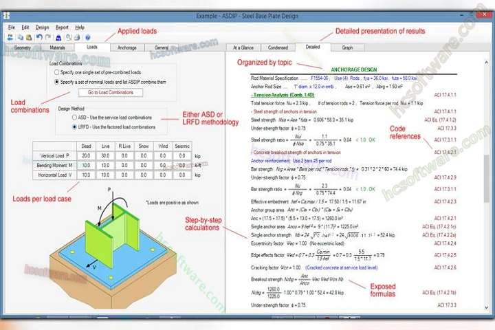Open the Design menu

point(42,27)
